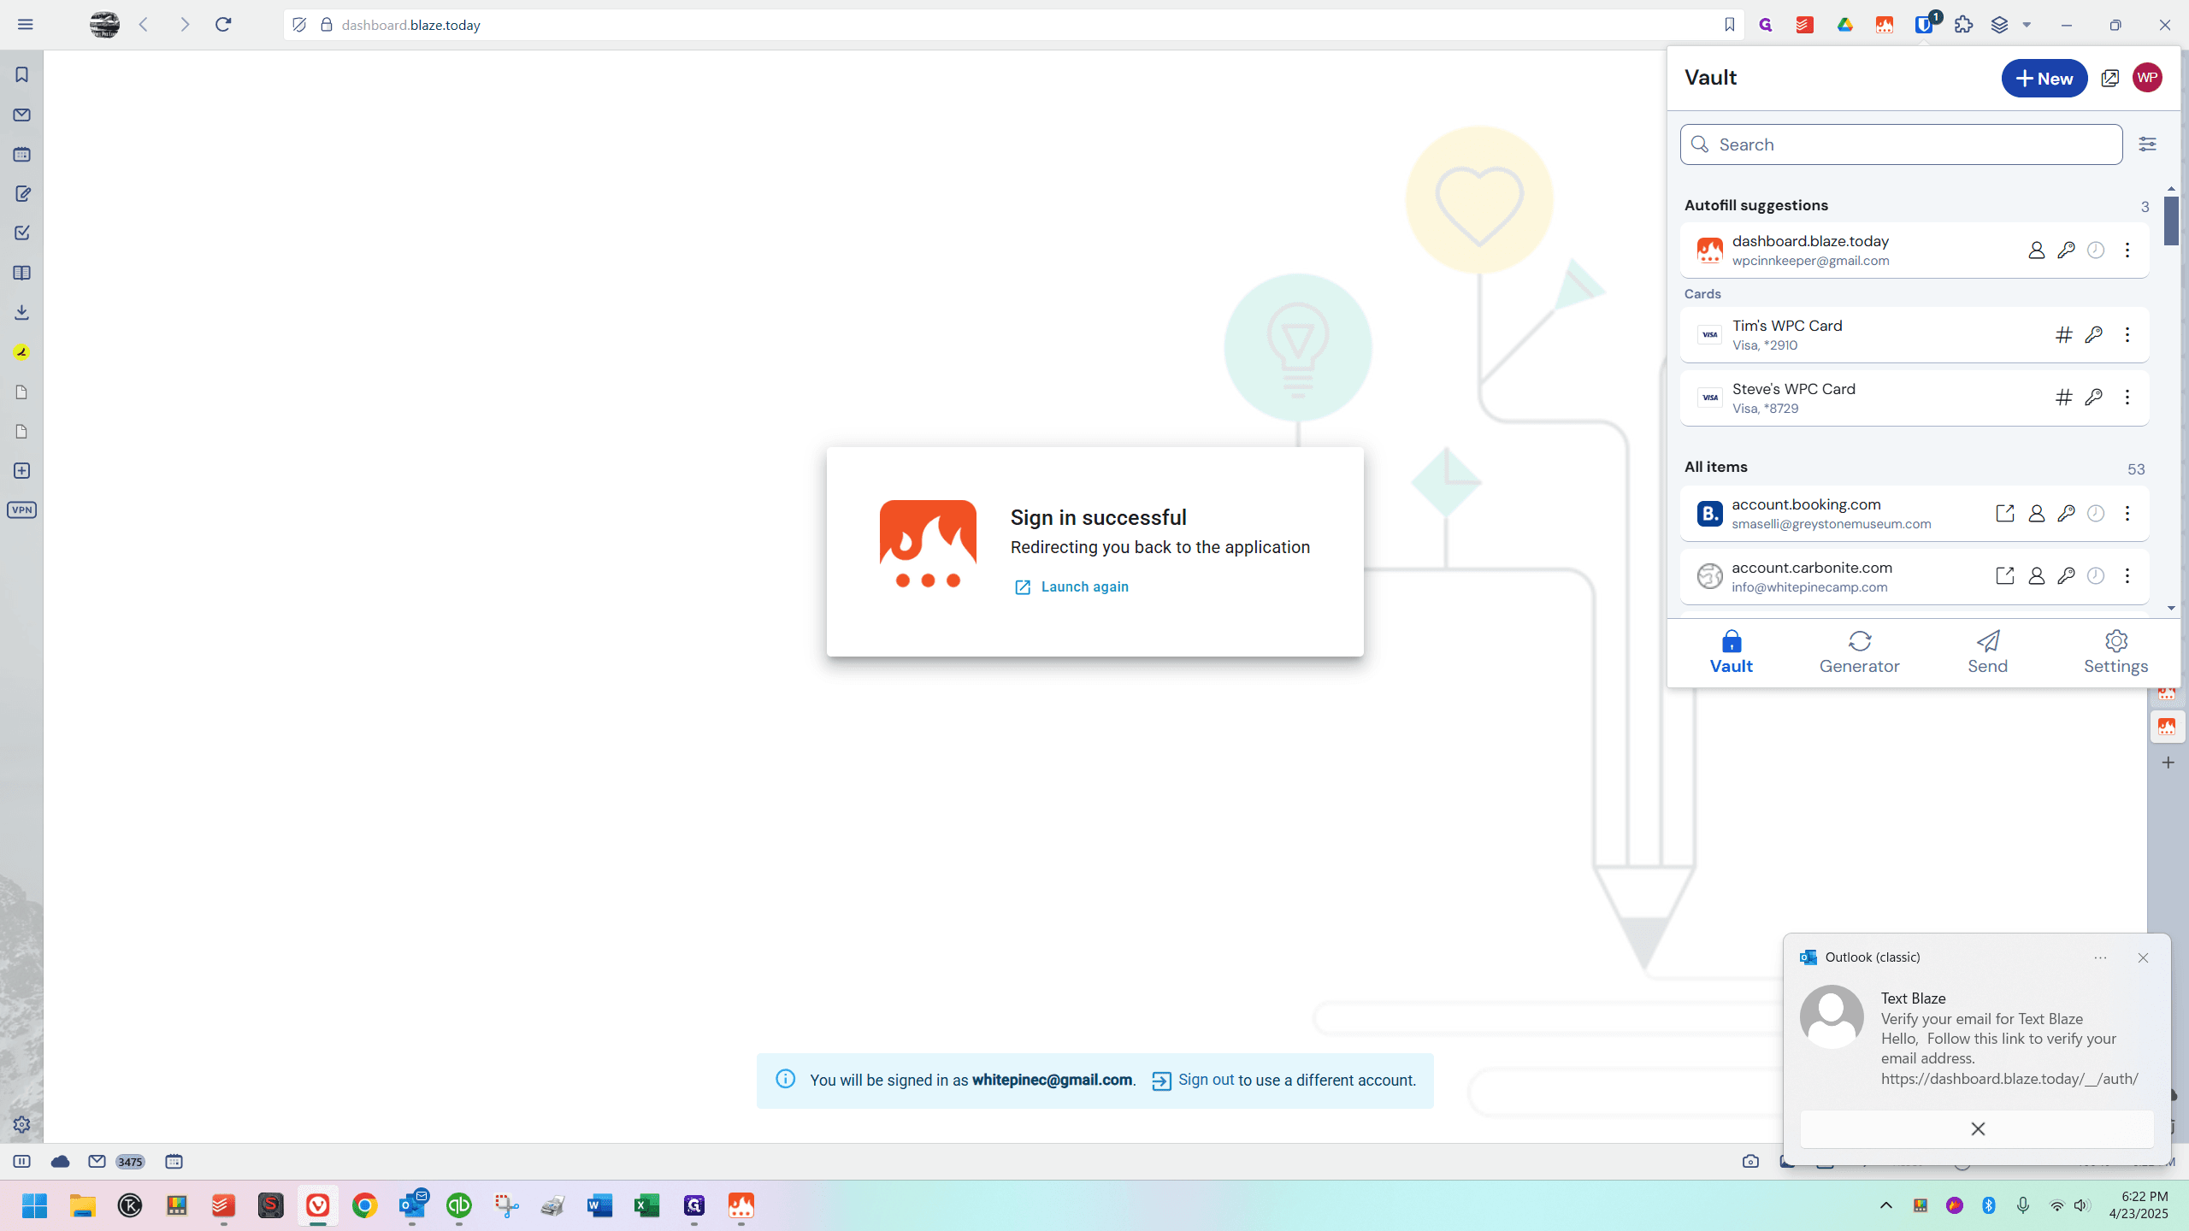This screenshot has height=1231, width=2189.
Task: Copy username for dashboard.blaze.today
Action: pyautogui.click(x=2037, y=250)
